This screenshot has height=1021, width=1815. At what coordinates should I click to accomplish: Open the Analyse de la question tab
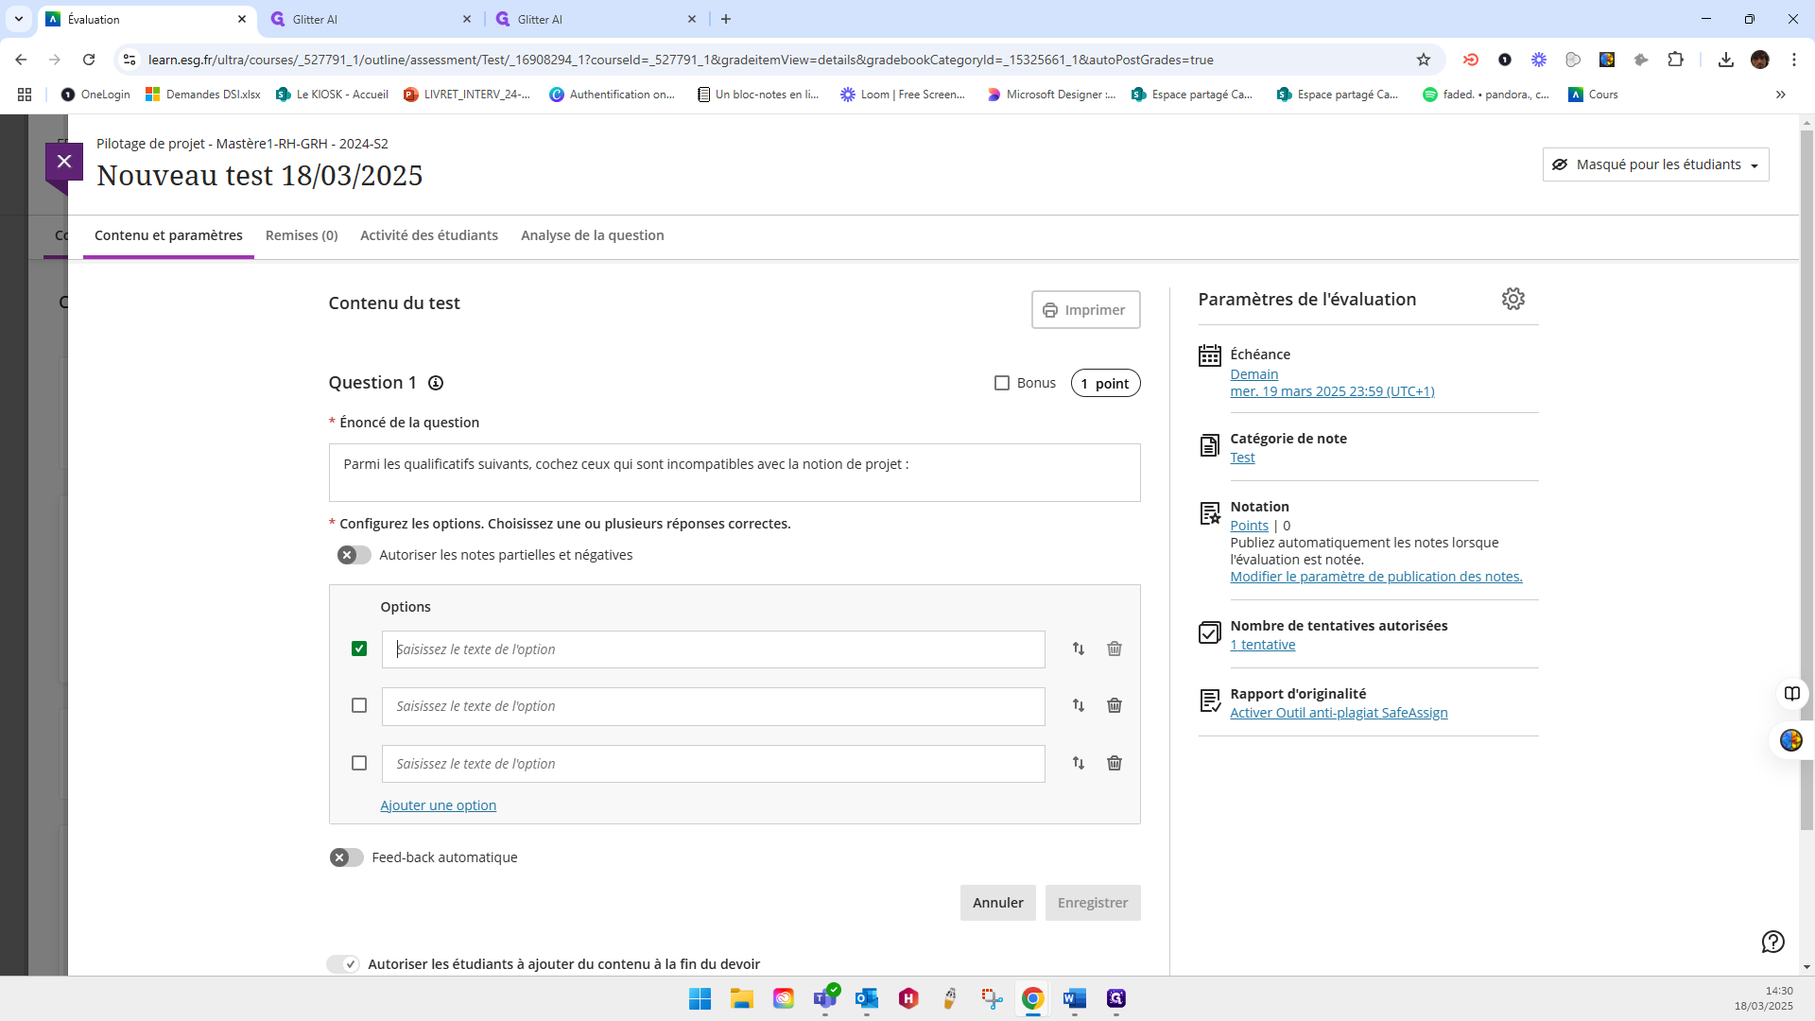(593, 235)
